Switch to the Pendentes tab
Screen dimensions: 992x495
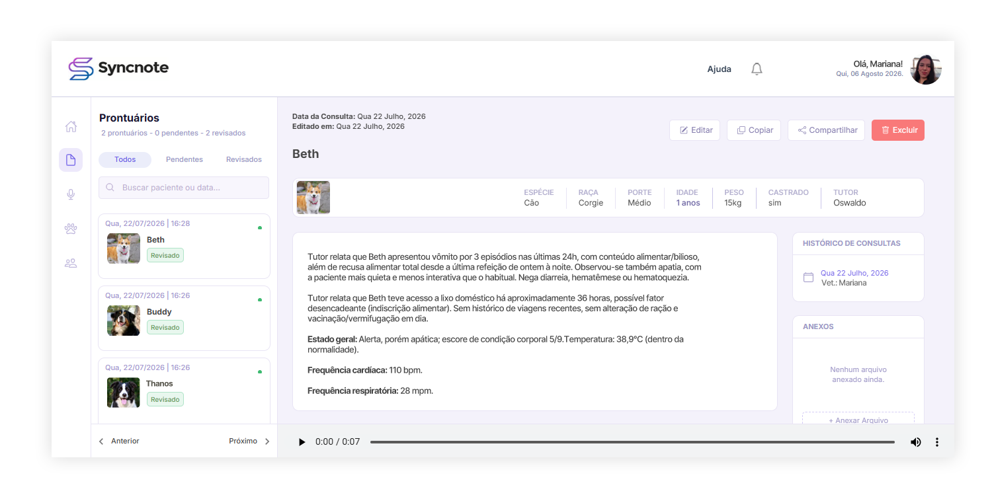click(185, 160)
